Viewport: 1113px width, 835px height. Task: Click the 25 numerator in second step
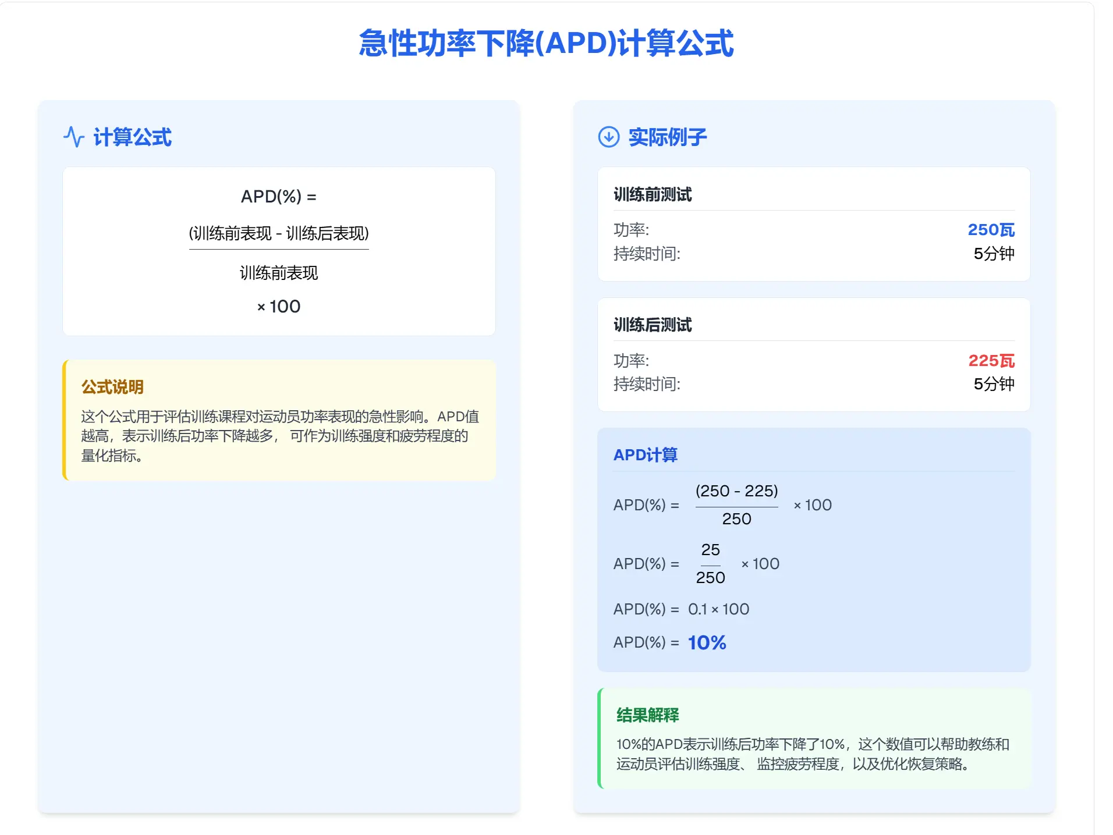click(x=710, y=550)
